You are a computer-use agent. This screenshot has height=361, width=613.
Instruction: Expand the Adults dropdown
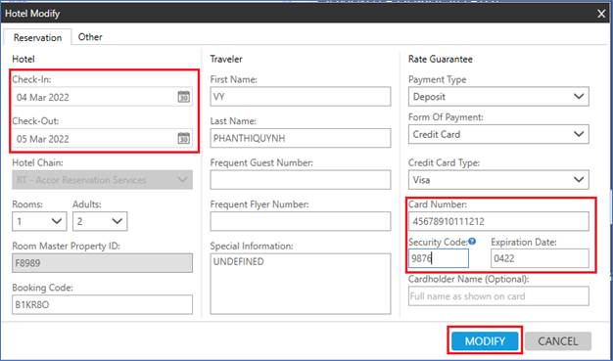tap(100, 221)
